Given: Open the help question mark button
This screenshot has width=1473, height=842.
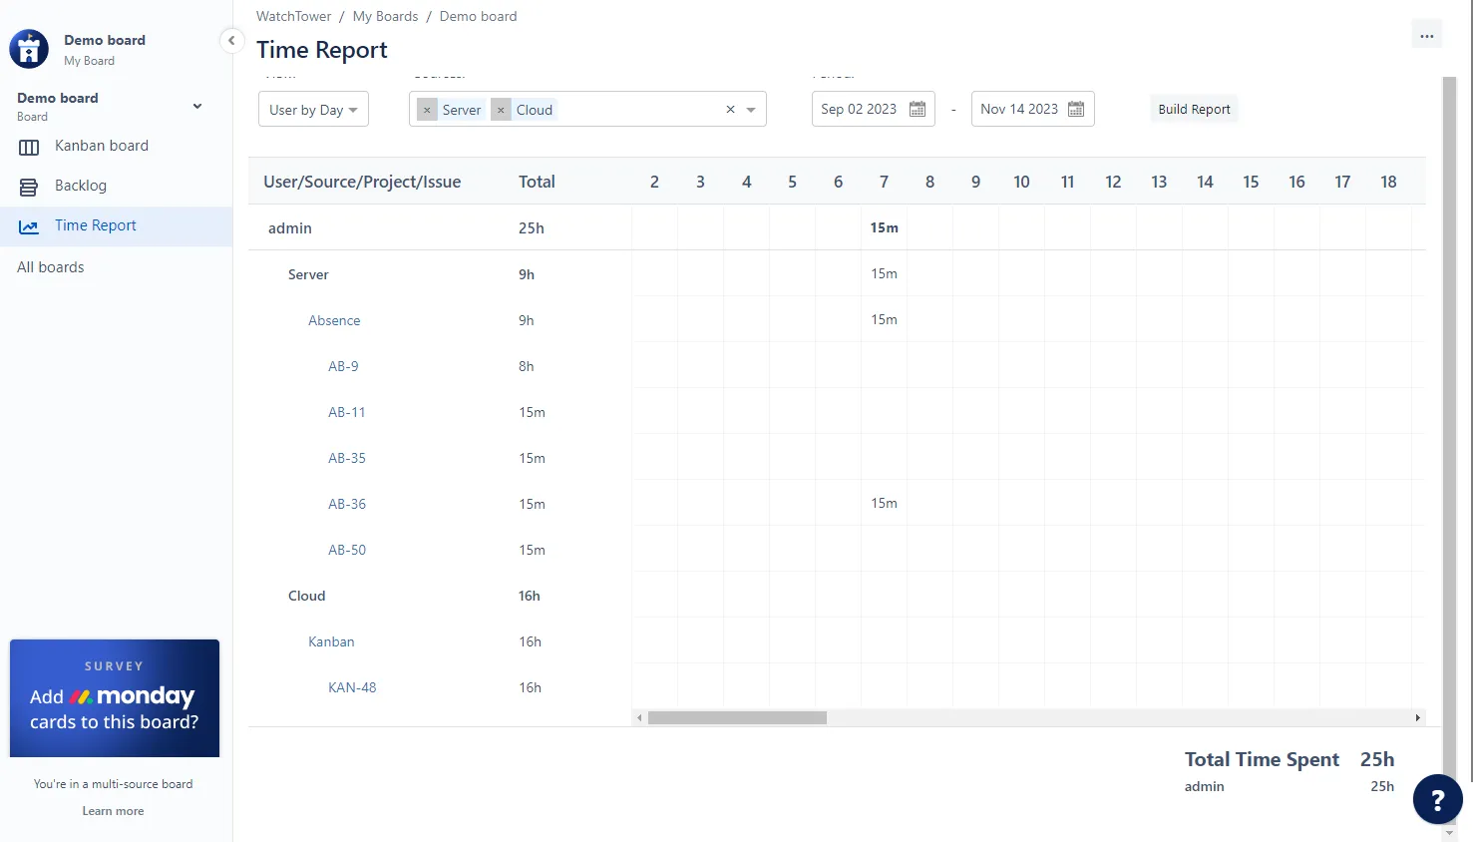Looking at the screenshot, I should (1437, 800).
